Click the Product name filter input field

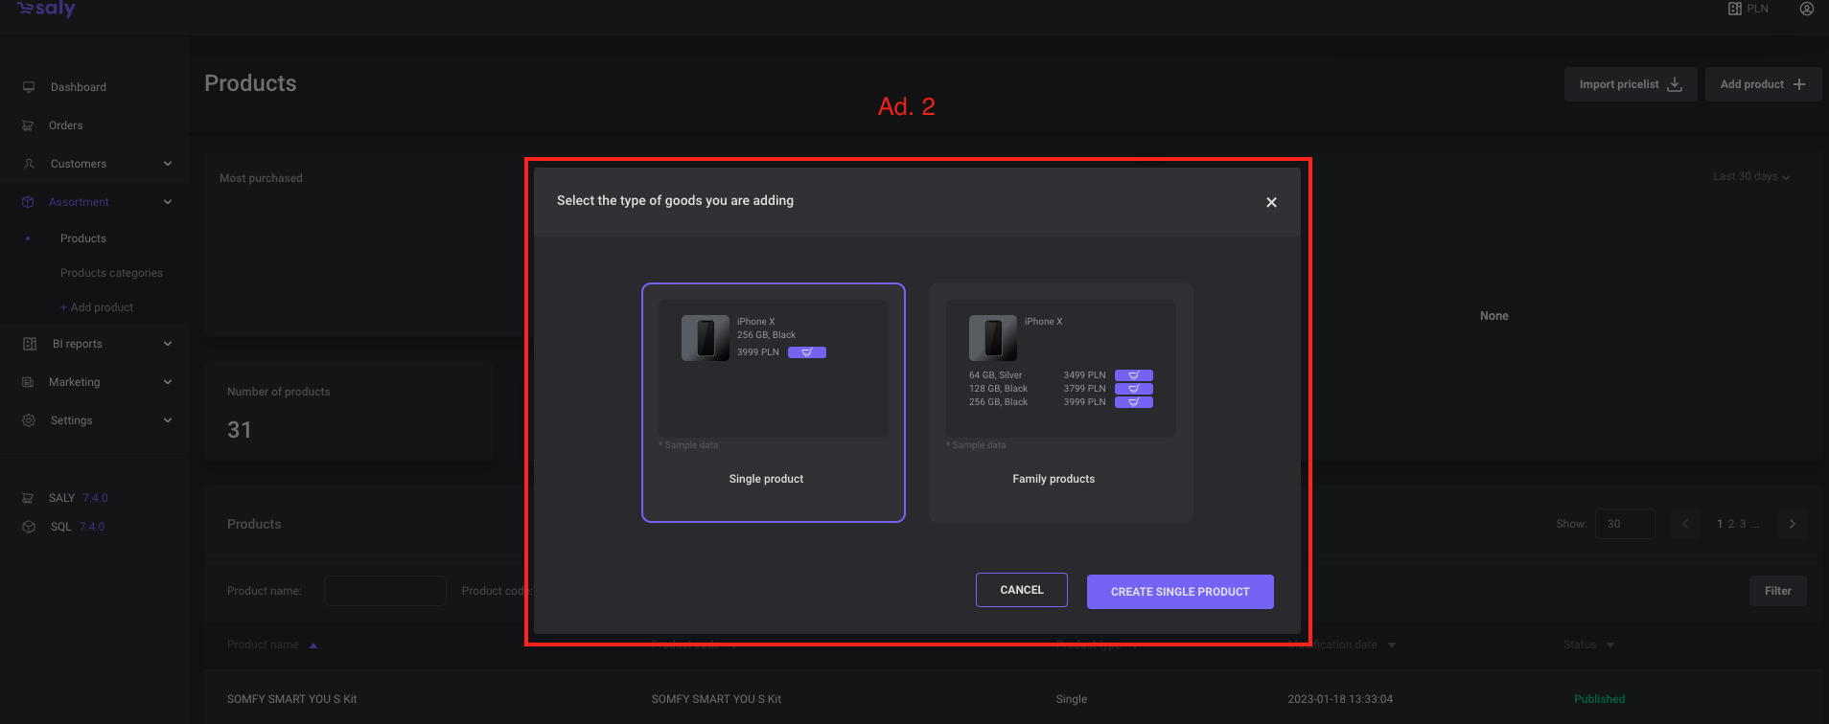384,591
